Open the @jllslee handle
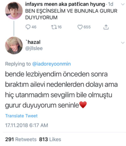Screen dimensions: 126x146 pyautogui.click(x=34, y=48)
